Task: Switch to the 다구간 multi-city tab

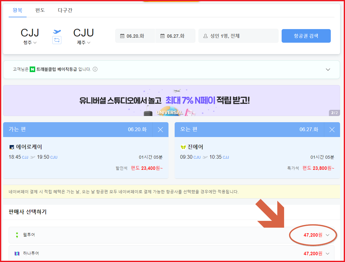Action: [x=65, y=10]
